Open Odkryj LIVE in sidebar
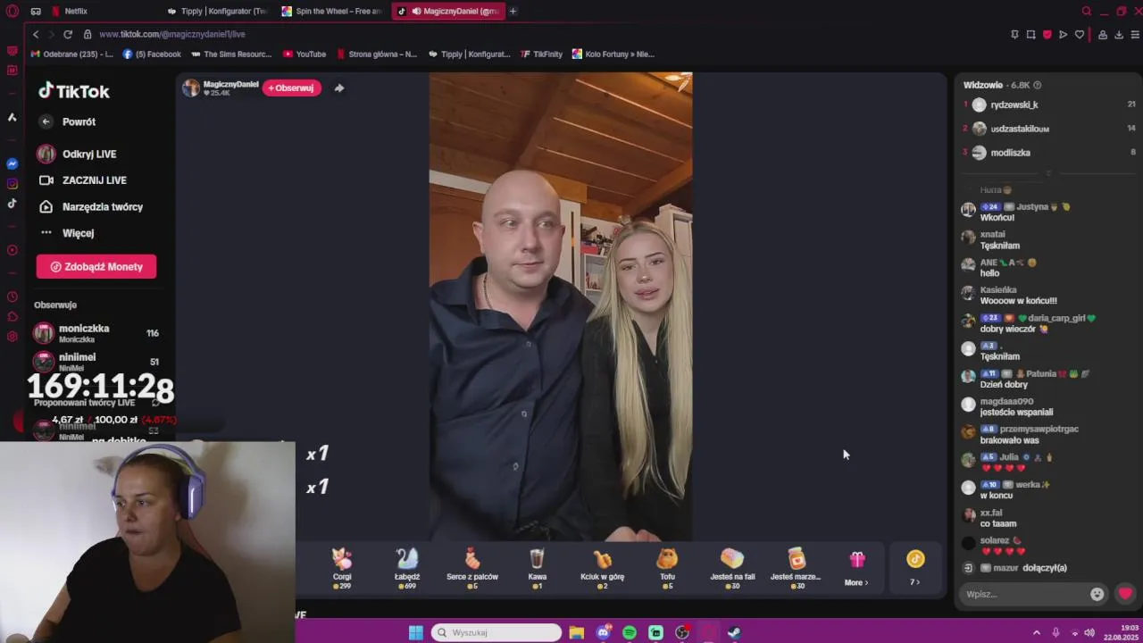The width and height of the screenshot is (1143, 643). [78, 154]
